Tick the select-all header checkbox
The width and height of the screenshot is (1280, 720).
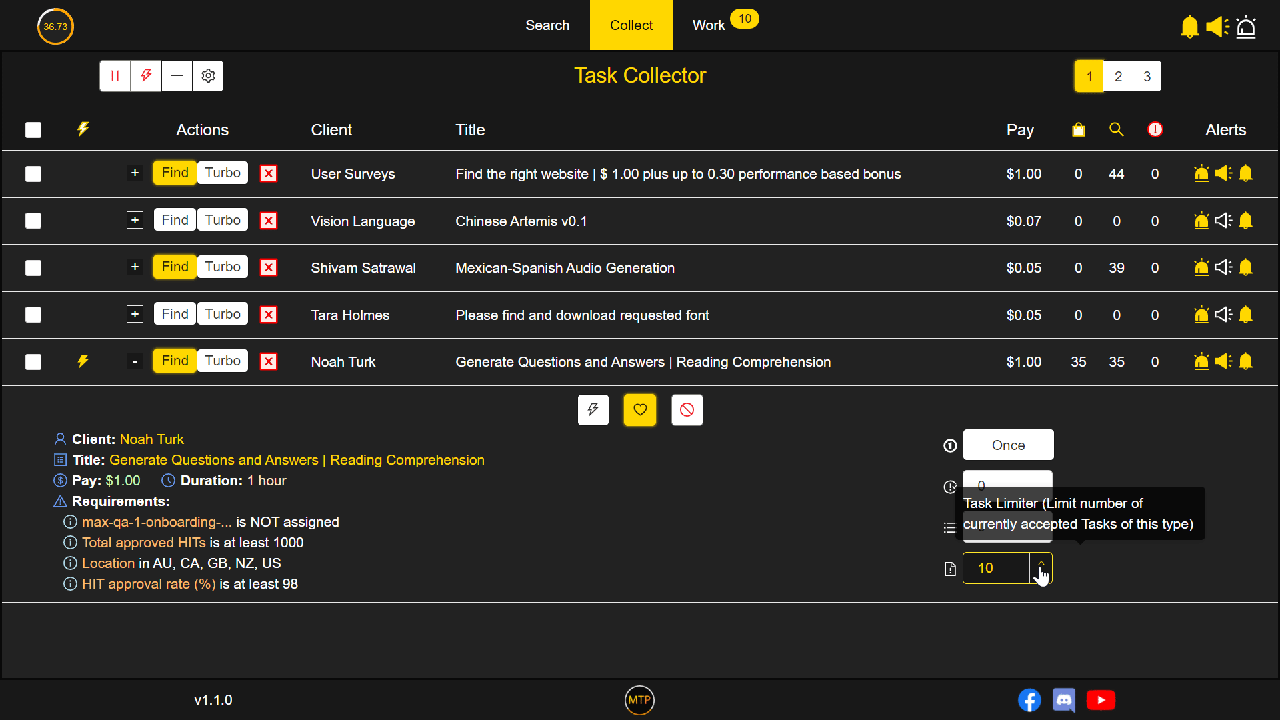point(33,130)
